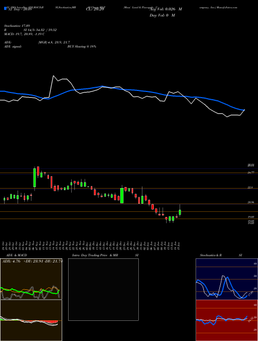Image resolution: width=258 pixels, height=341 pixels.
Task: Click the 'BUY Slowing @ 18%' signal text
Action: [x=82, y=47]
